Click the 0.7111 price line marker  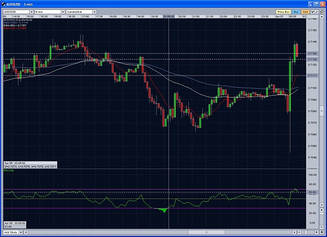pyautogui.click(x=312, y=75)
